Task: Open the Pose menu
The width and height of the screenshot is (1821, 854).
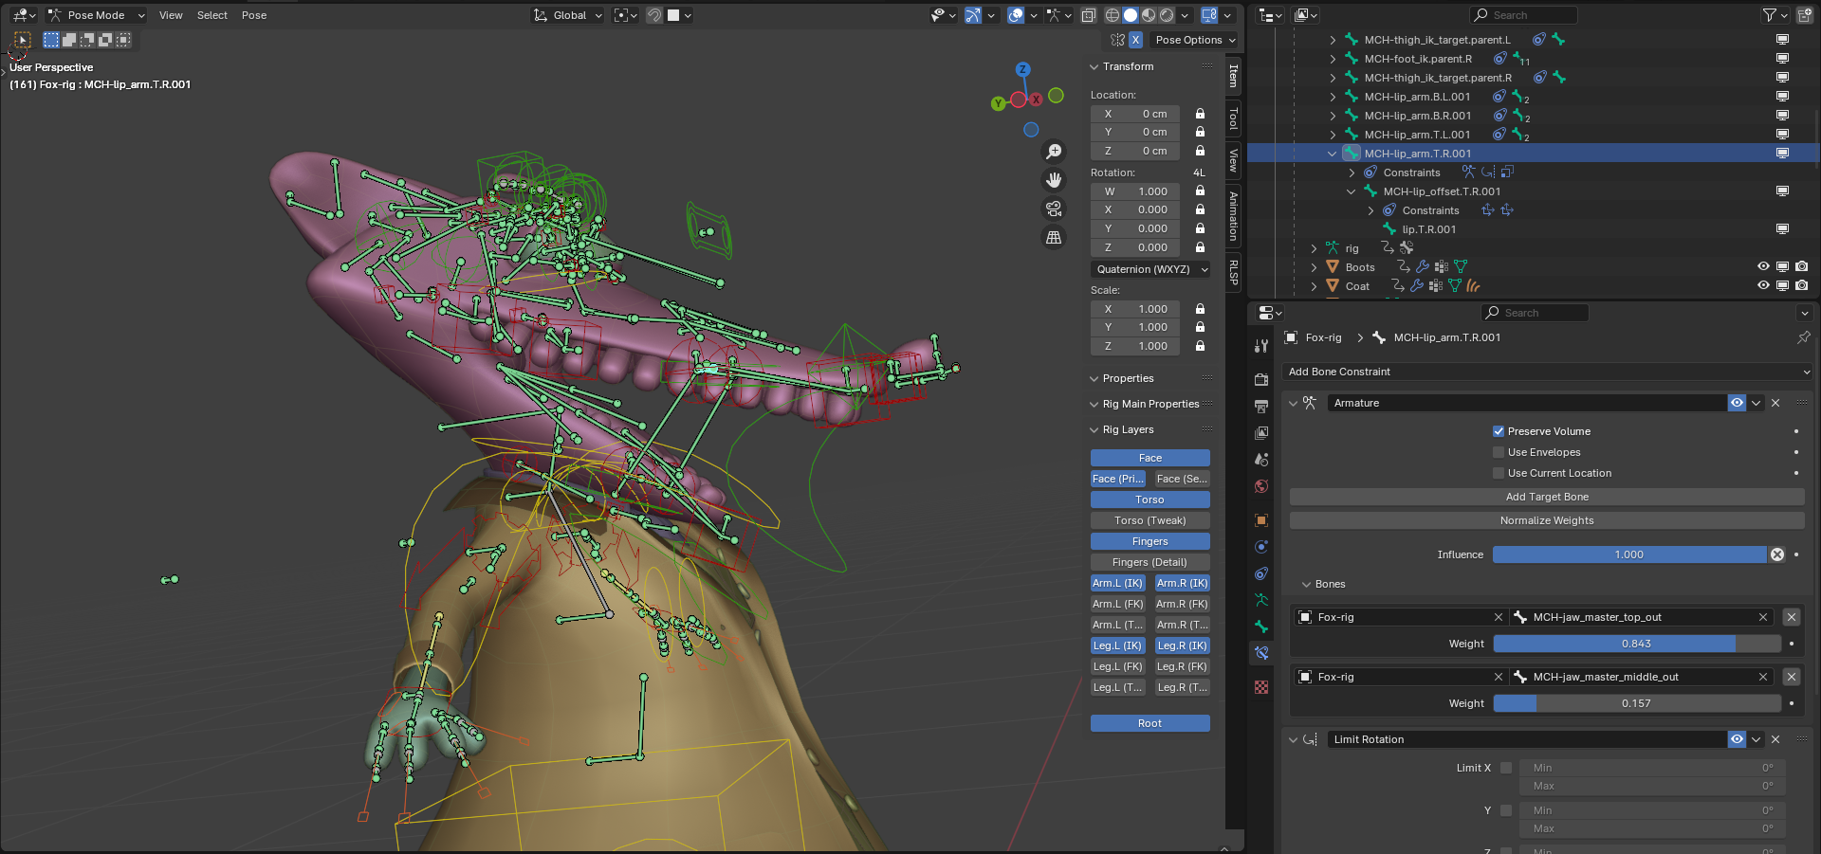Action: [x=254, y=15]
